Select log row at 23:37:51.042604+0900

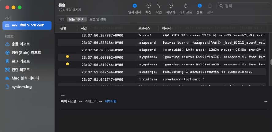[162, 72]
